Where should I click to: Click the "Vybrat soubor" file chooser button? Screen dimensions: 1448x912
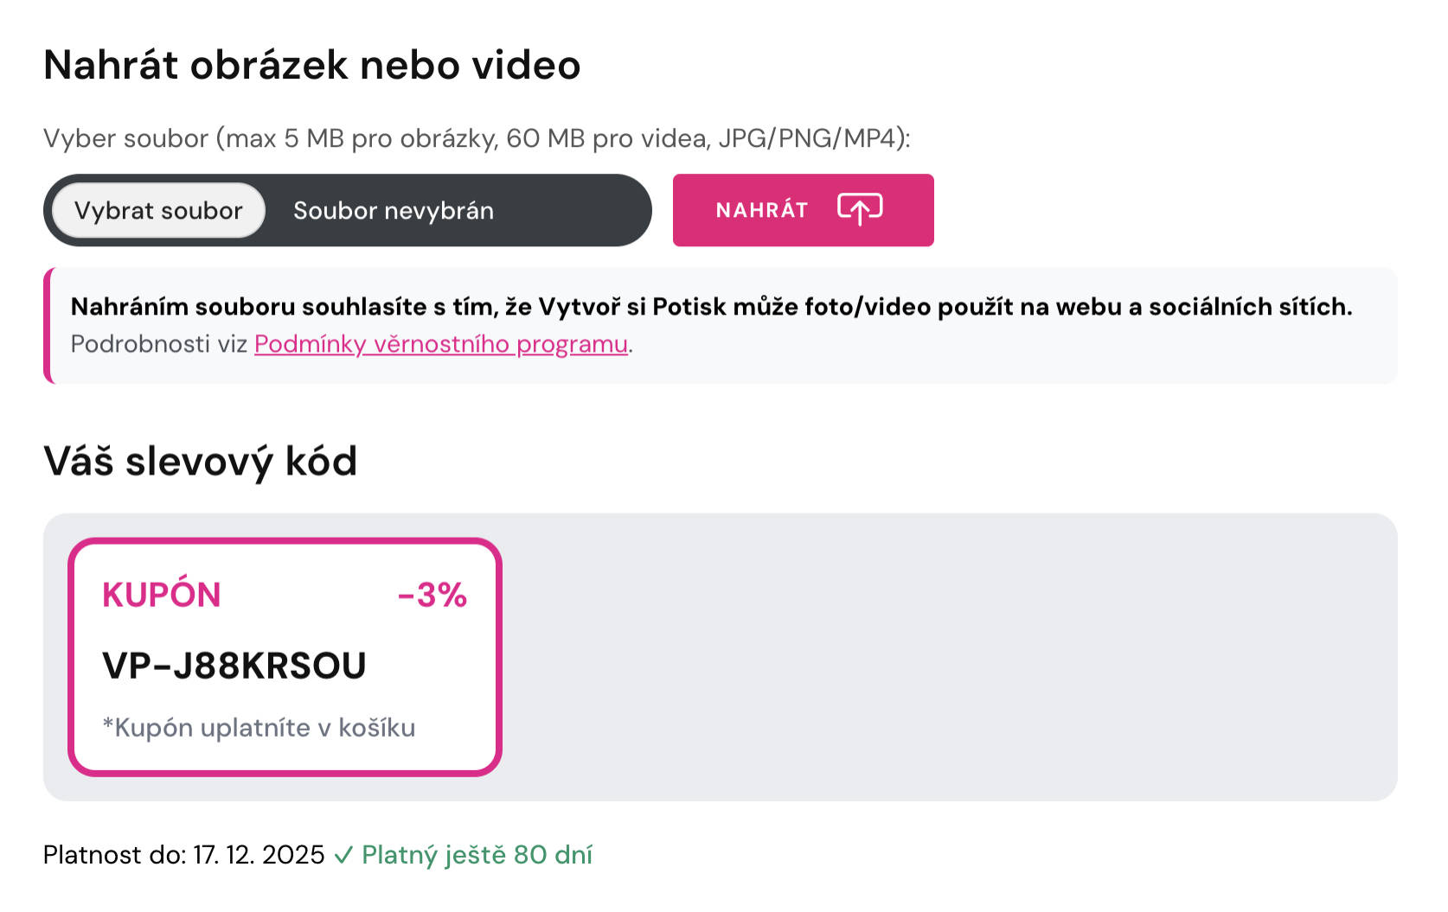[x=158, y=211]
